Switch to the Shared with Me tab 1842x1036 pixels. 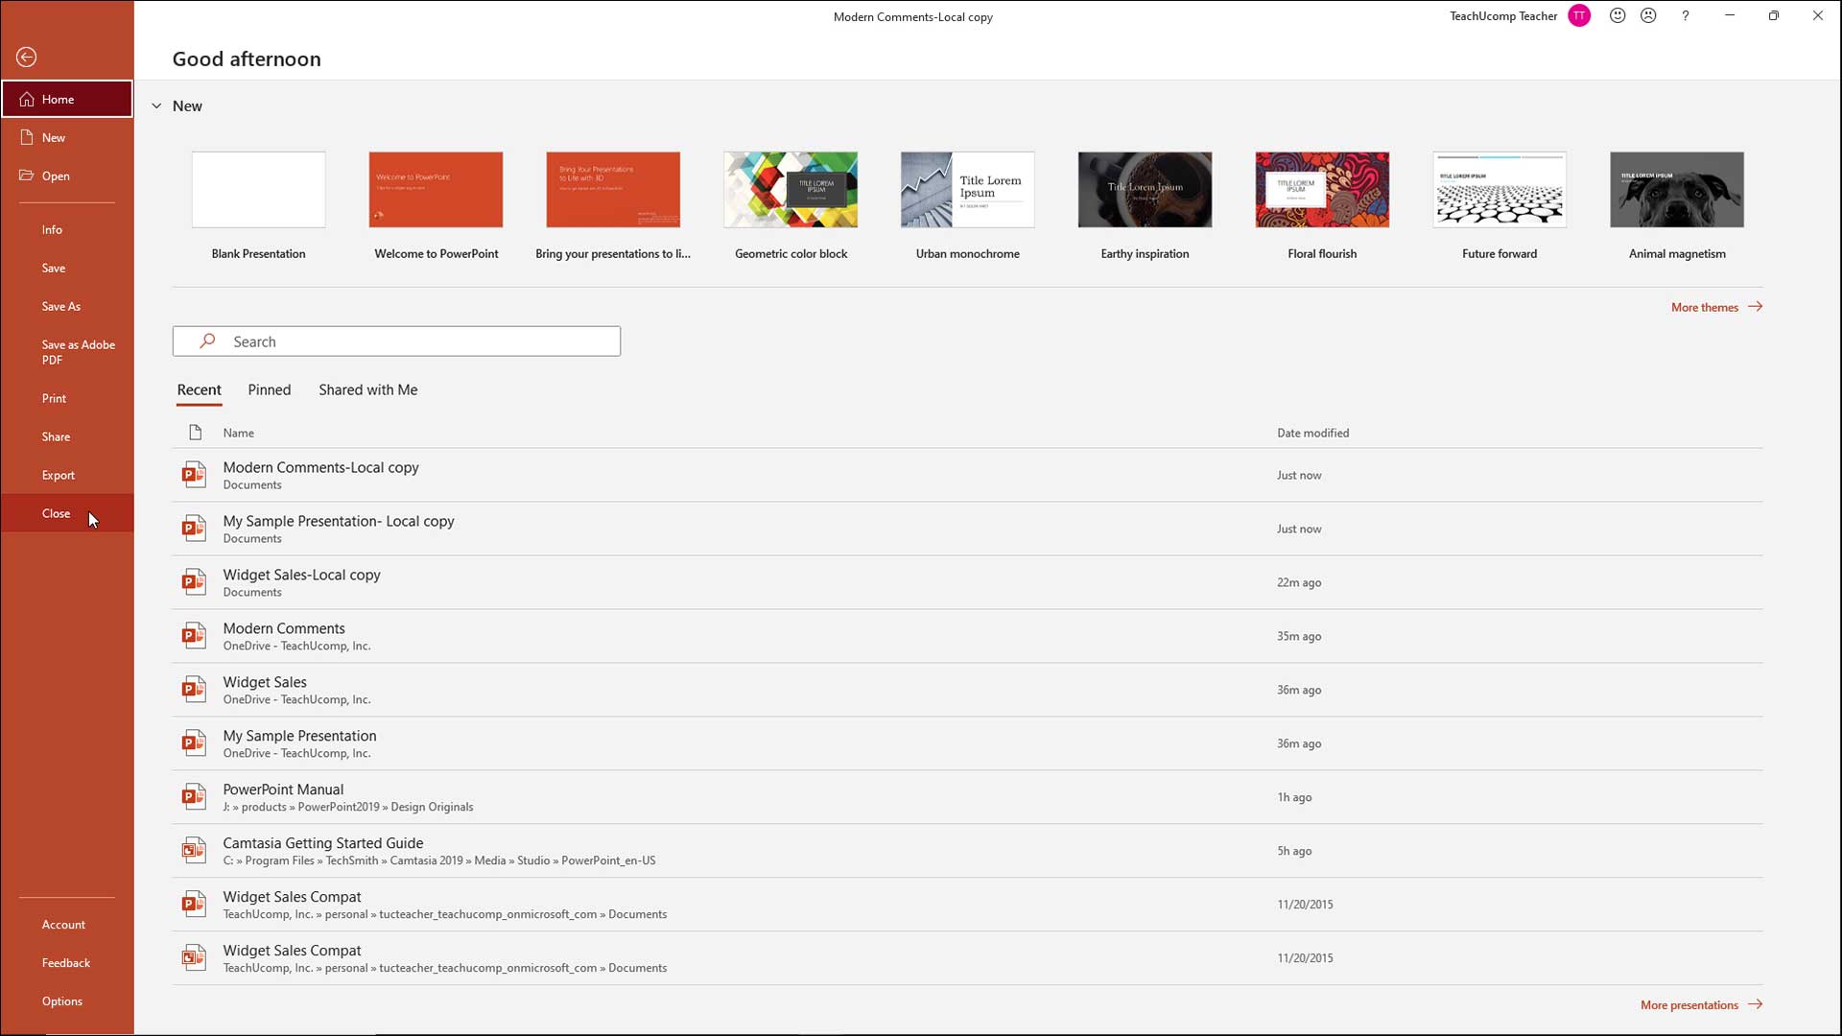tap(367, 389)
